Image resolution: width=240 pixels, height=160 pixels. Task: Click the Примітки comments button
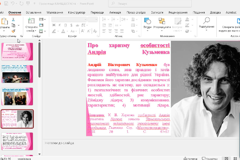tap(209, 158)
